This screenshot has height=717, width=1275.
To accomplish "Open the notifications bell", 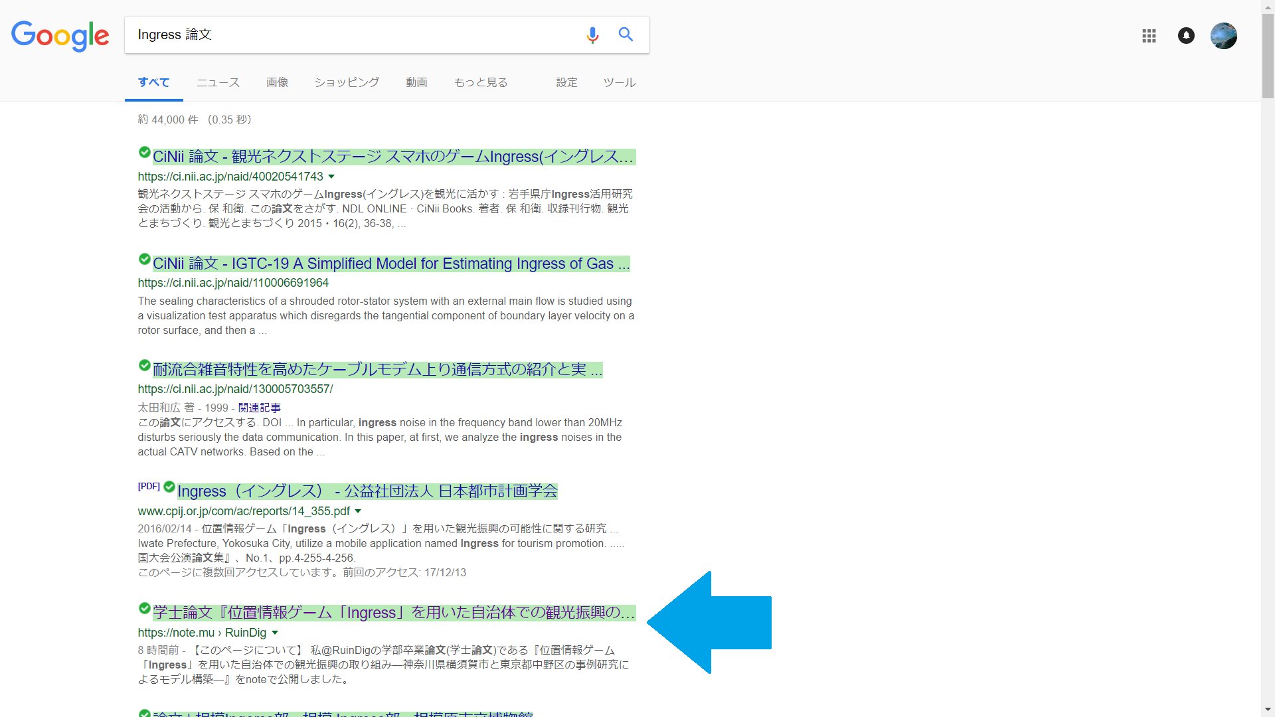I will [1186, 36].
